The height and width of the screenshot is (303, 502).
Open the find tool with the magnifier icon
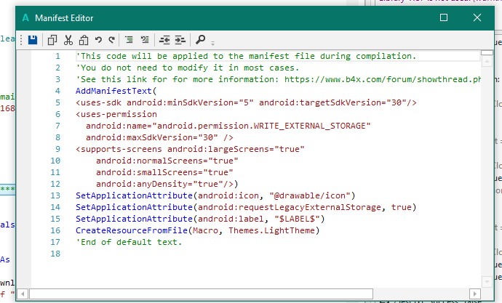[200, 40]
